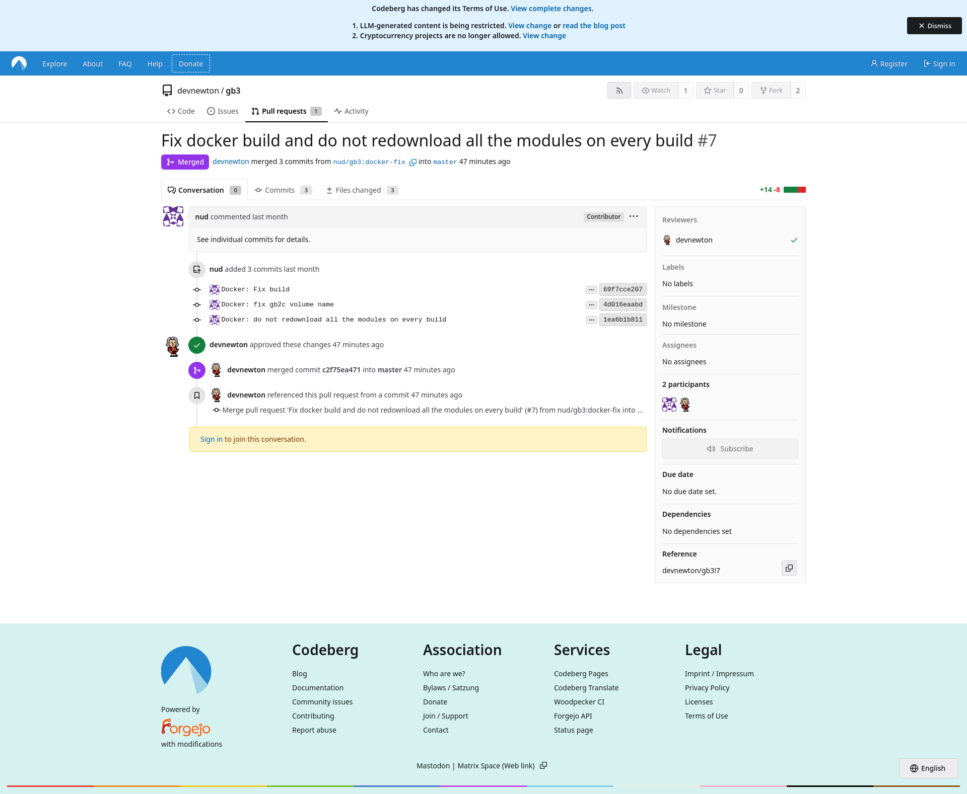Fork the gb3 repository
Image resolution: width=967 pixels, height=794 pixels.
(x=771, y=91)
